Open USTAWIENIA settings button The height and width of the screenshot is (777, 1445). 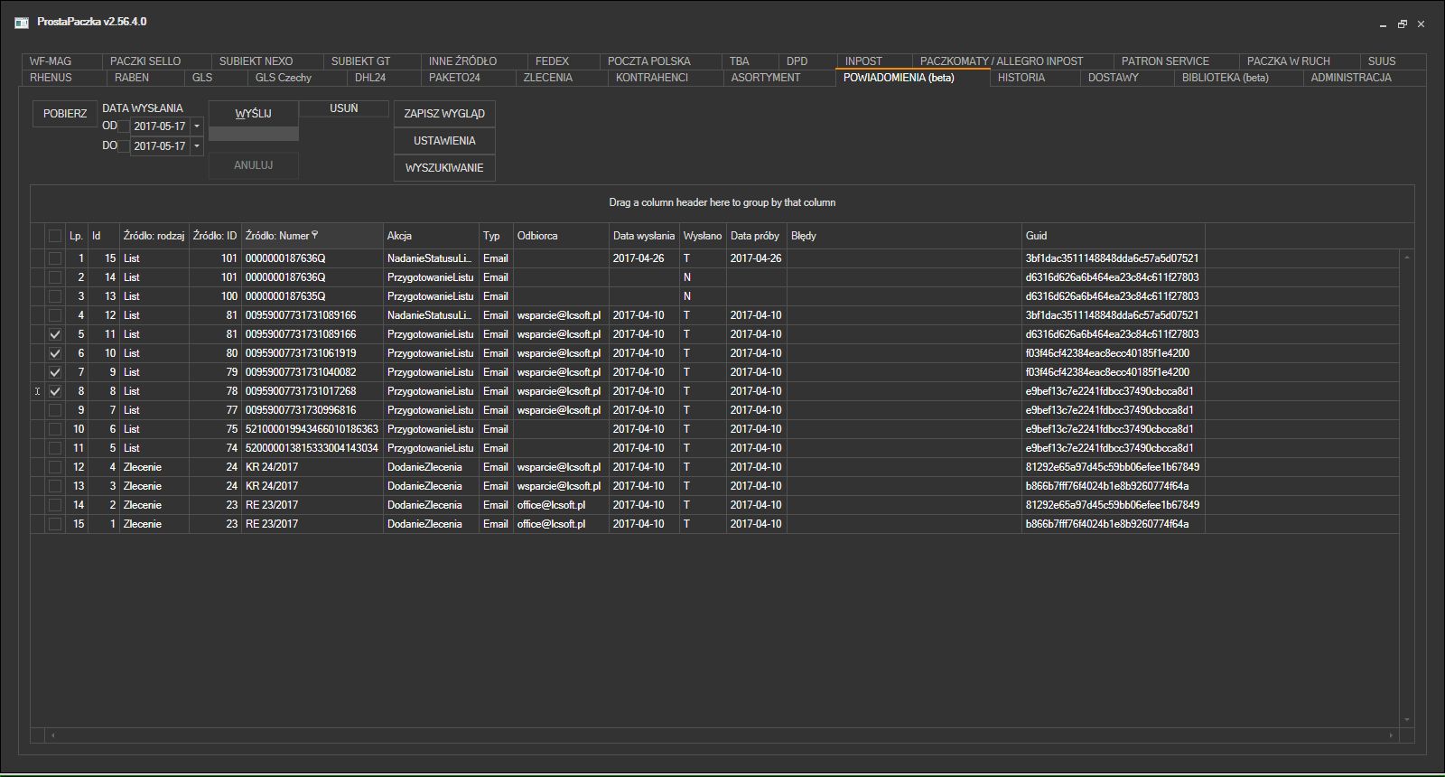pyautogui.click(x=444, y=141)
